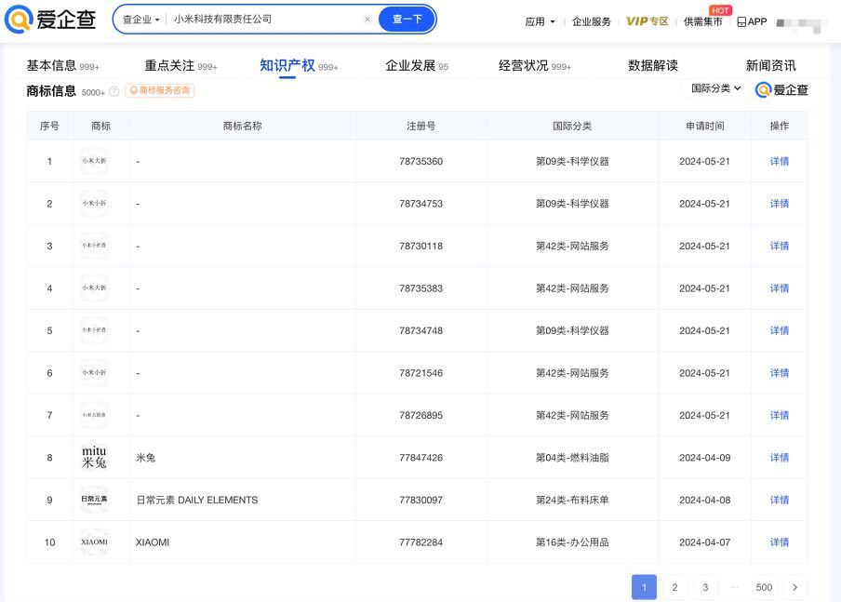Open 详情 for registration 78726895

(x=780, y=416)
